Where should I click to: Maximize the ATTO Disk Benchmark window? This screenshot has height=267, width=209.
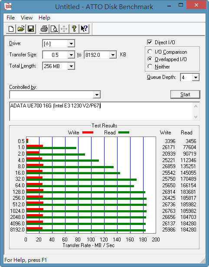tap(181, 5)
